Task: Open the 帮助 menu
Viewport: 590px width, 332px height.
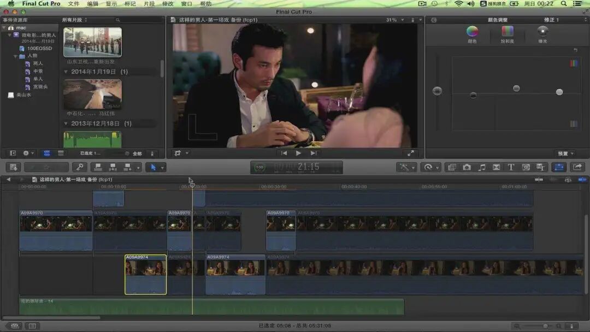Action: tap(205, 4)
